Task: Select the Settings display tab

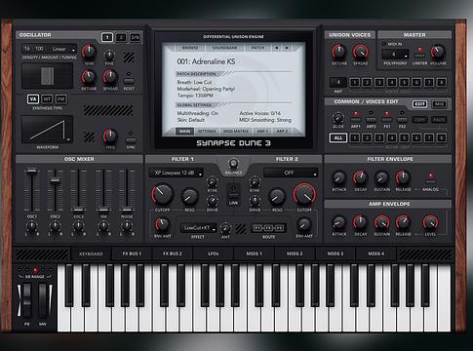Action: pos(207,132)
